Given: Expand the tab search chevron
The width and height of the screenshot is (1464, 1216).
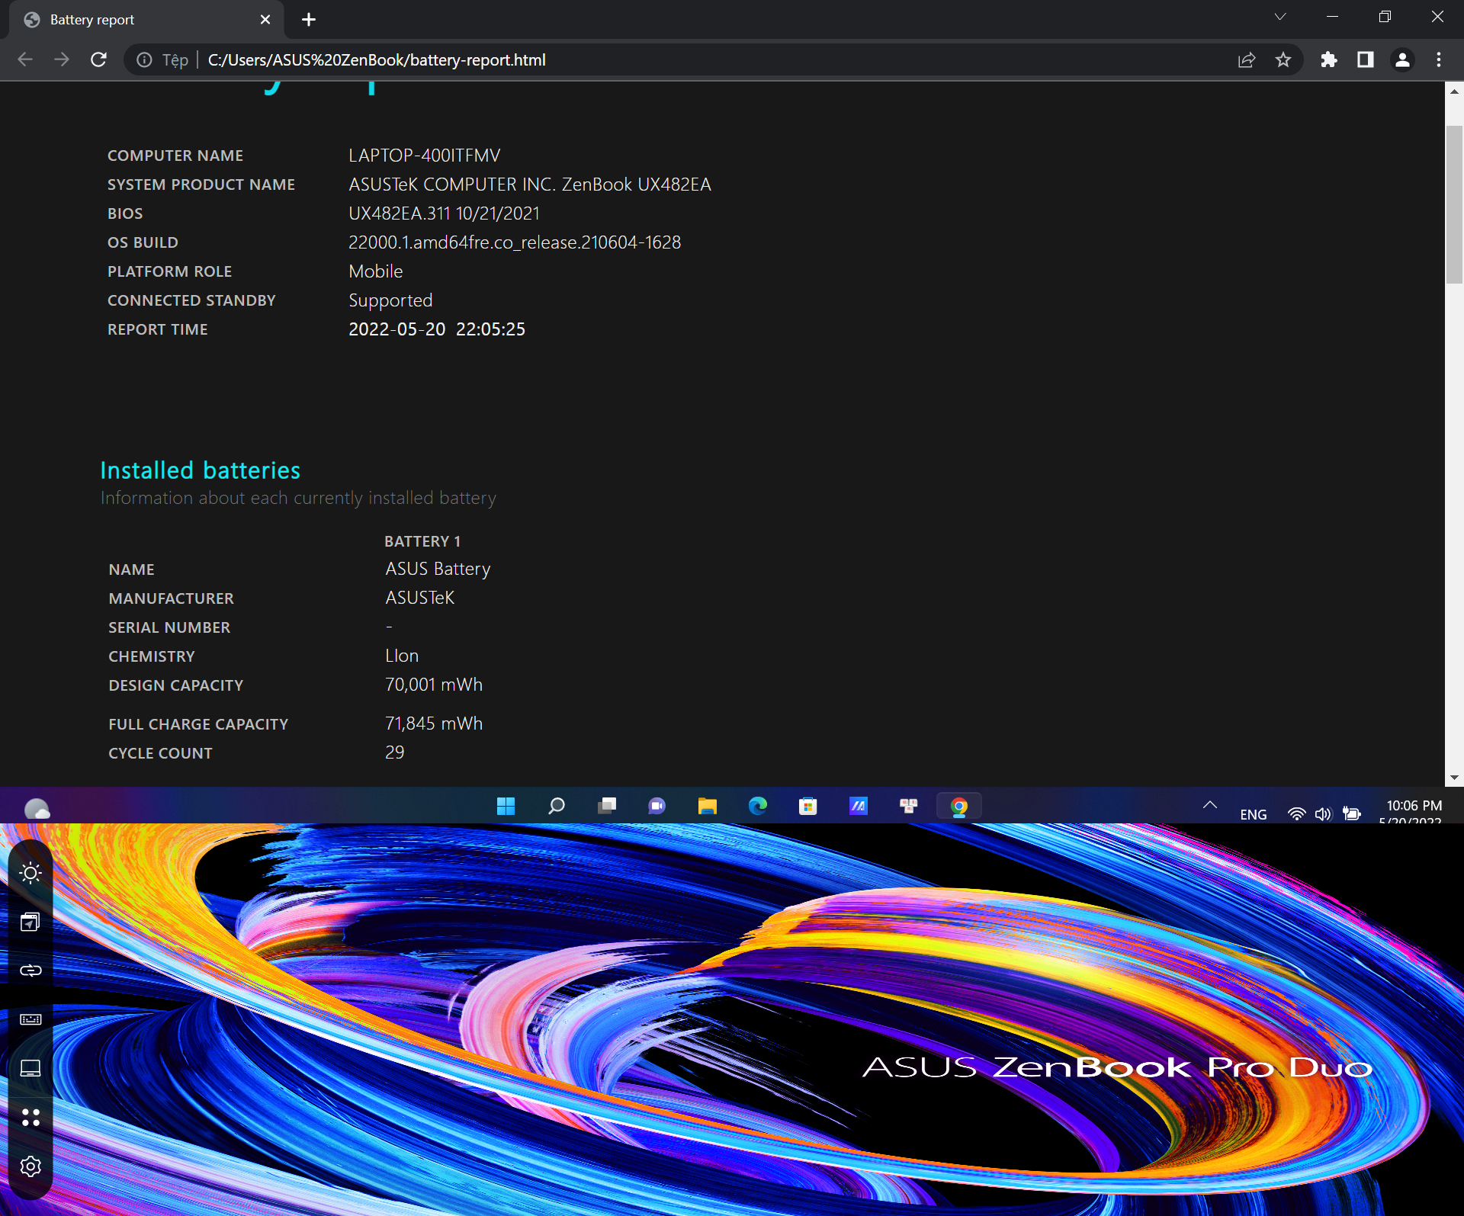Looking at the screenshot, I should tap(1280, 17).
